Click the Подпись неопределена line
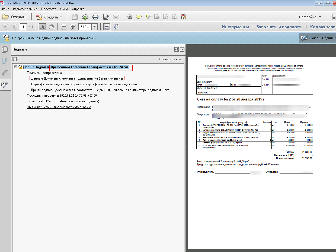 pos(45,73)
